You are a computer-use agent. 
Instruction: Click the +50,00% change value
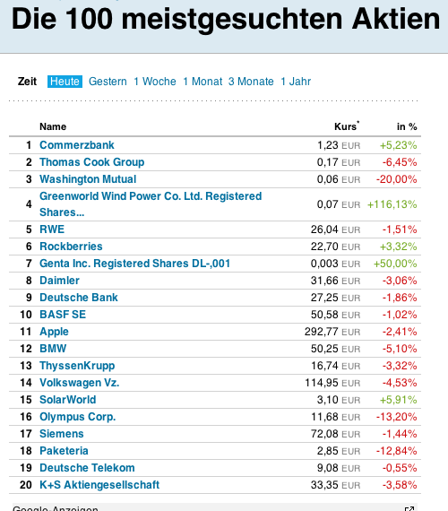395,264
